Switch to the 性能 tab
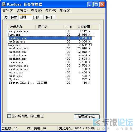 [x=38, y=17]
